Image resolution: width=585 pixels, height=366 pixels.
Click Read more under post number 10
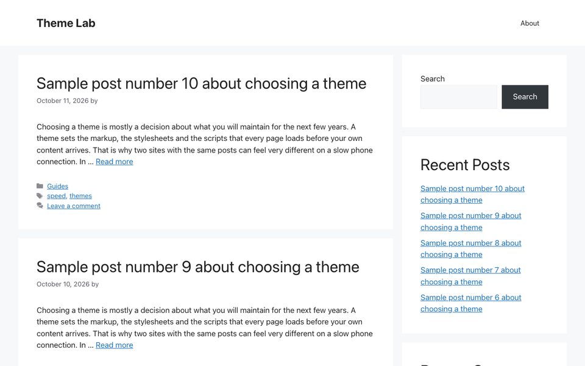(x=114, y=162)
